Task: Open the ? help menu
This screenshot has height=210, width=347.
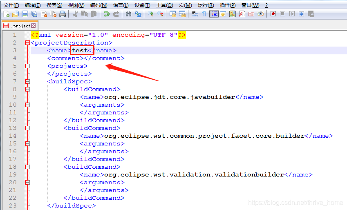Action: point(266,5)
